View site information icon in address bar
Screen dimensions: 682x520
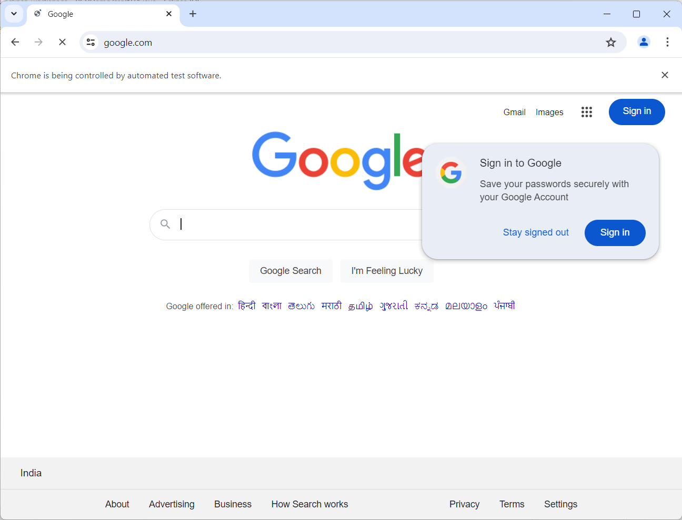pos(91,43)
